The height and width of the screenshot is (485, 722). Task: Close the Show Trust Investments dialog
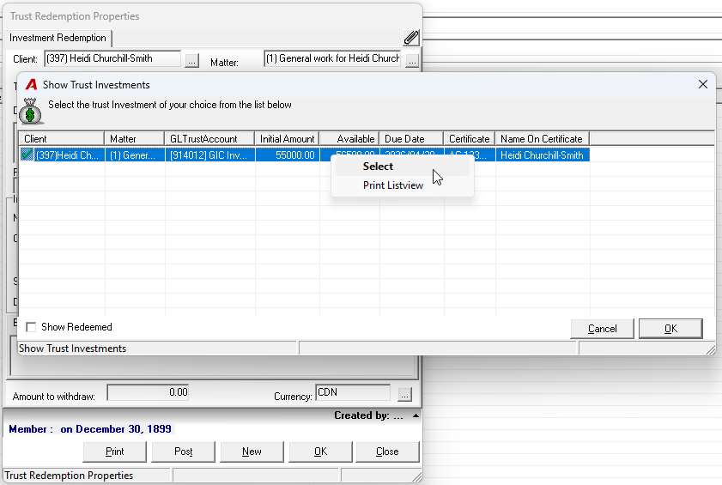702,84
